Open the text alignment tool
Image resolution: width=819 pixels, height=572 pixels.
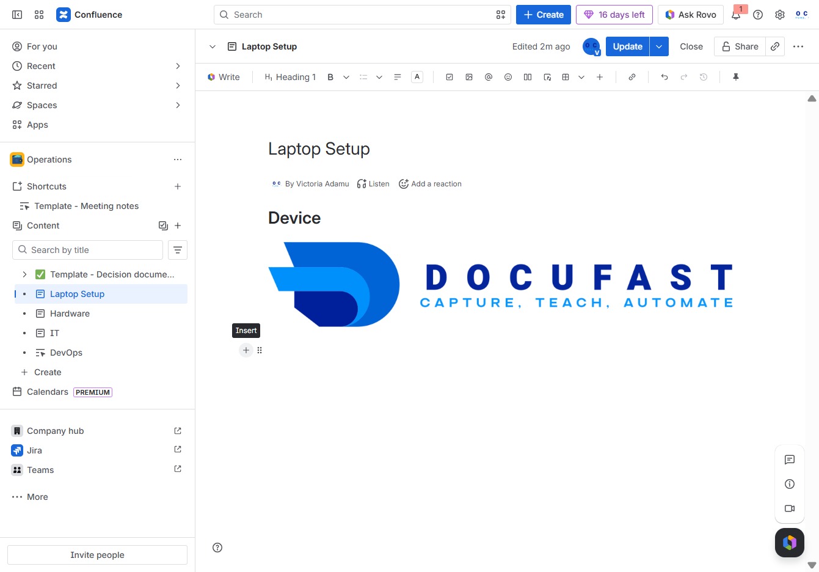[x=398, y=77]
